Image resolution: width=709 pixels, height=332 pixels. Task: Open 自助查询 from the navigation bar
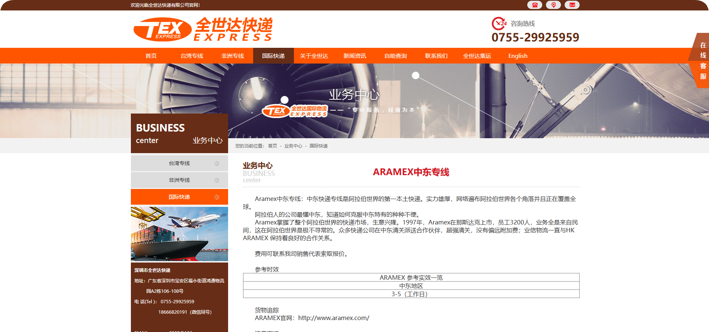(396, 56)
